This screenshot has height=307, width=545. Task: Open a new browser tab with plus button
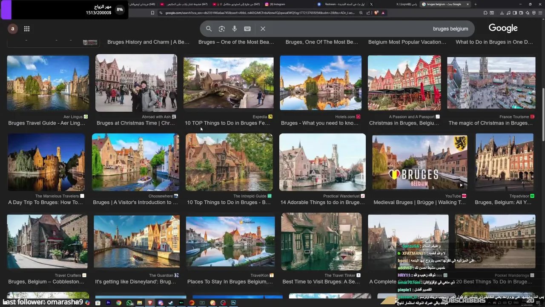point(475,4)
